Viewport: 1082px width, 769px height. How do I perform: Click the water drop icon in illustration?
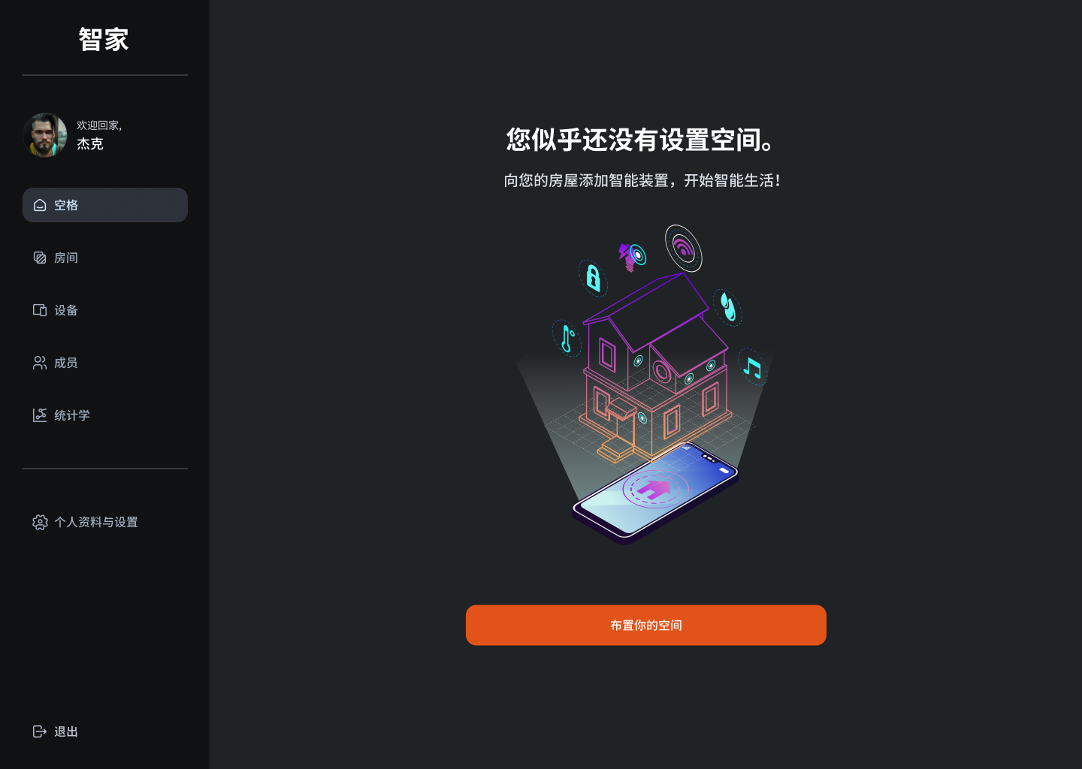pos(727,306)
